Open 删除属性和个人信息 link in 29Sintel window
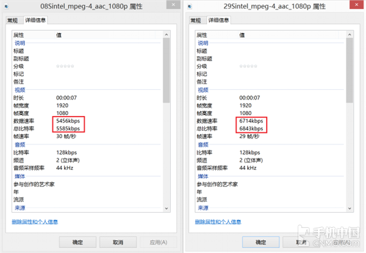Viewport: 366px width, 253px height. click(218, 222)
